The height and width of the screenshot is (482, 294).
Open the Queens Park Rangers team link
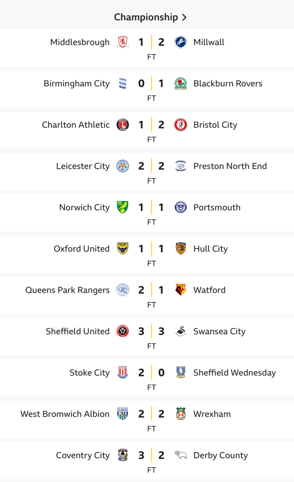pyautogui.click(x=68, y=290)
